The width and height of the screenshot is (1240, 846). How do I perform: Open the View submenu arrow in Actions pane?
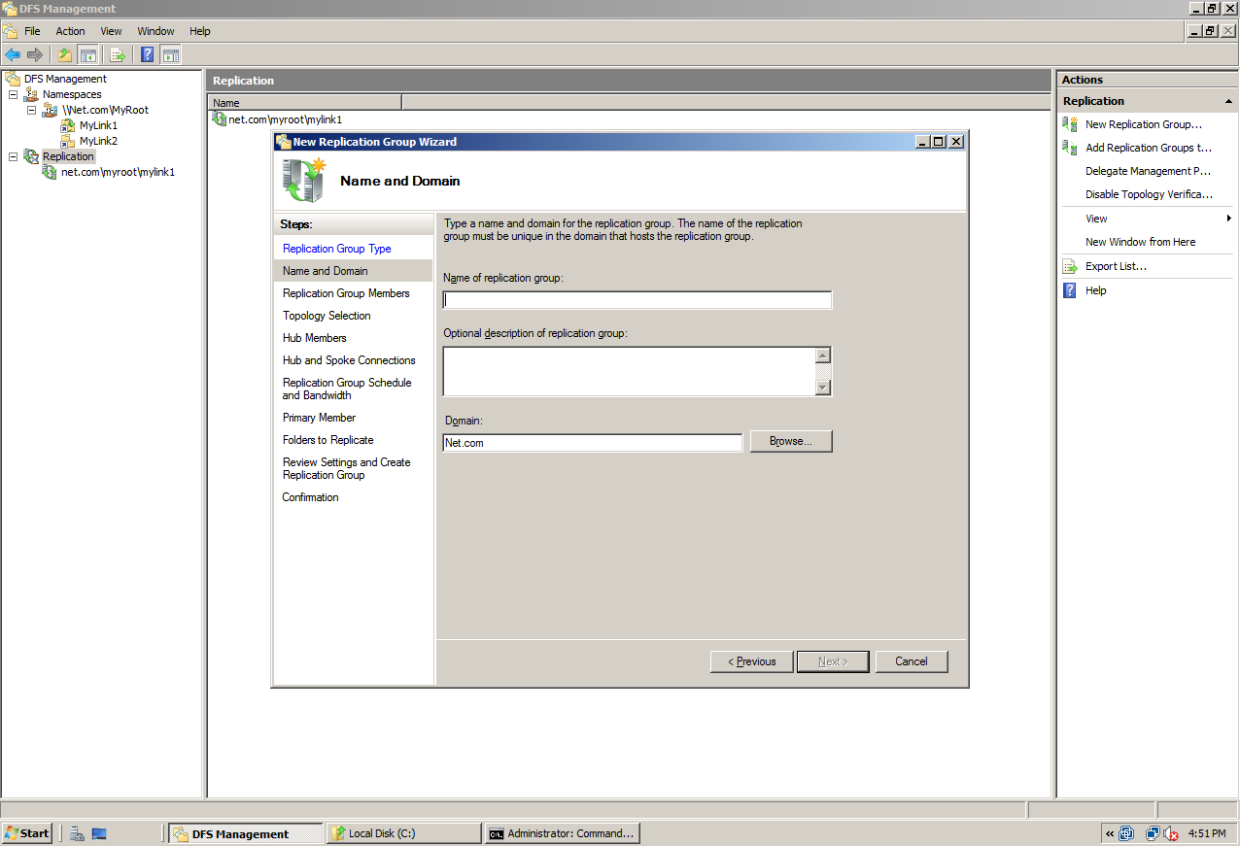[1228, 218]
